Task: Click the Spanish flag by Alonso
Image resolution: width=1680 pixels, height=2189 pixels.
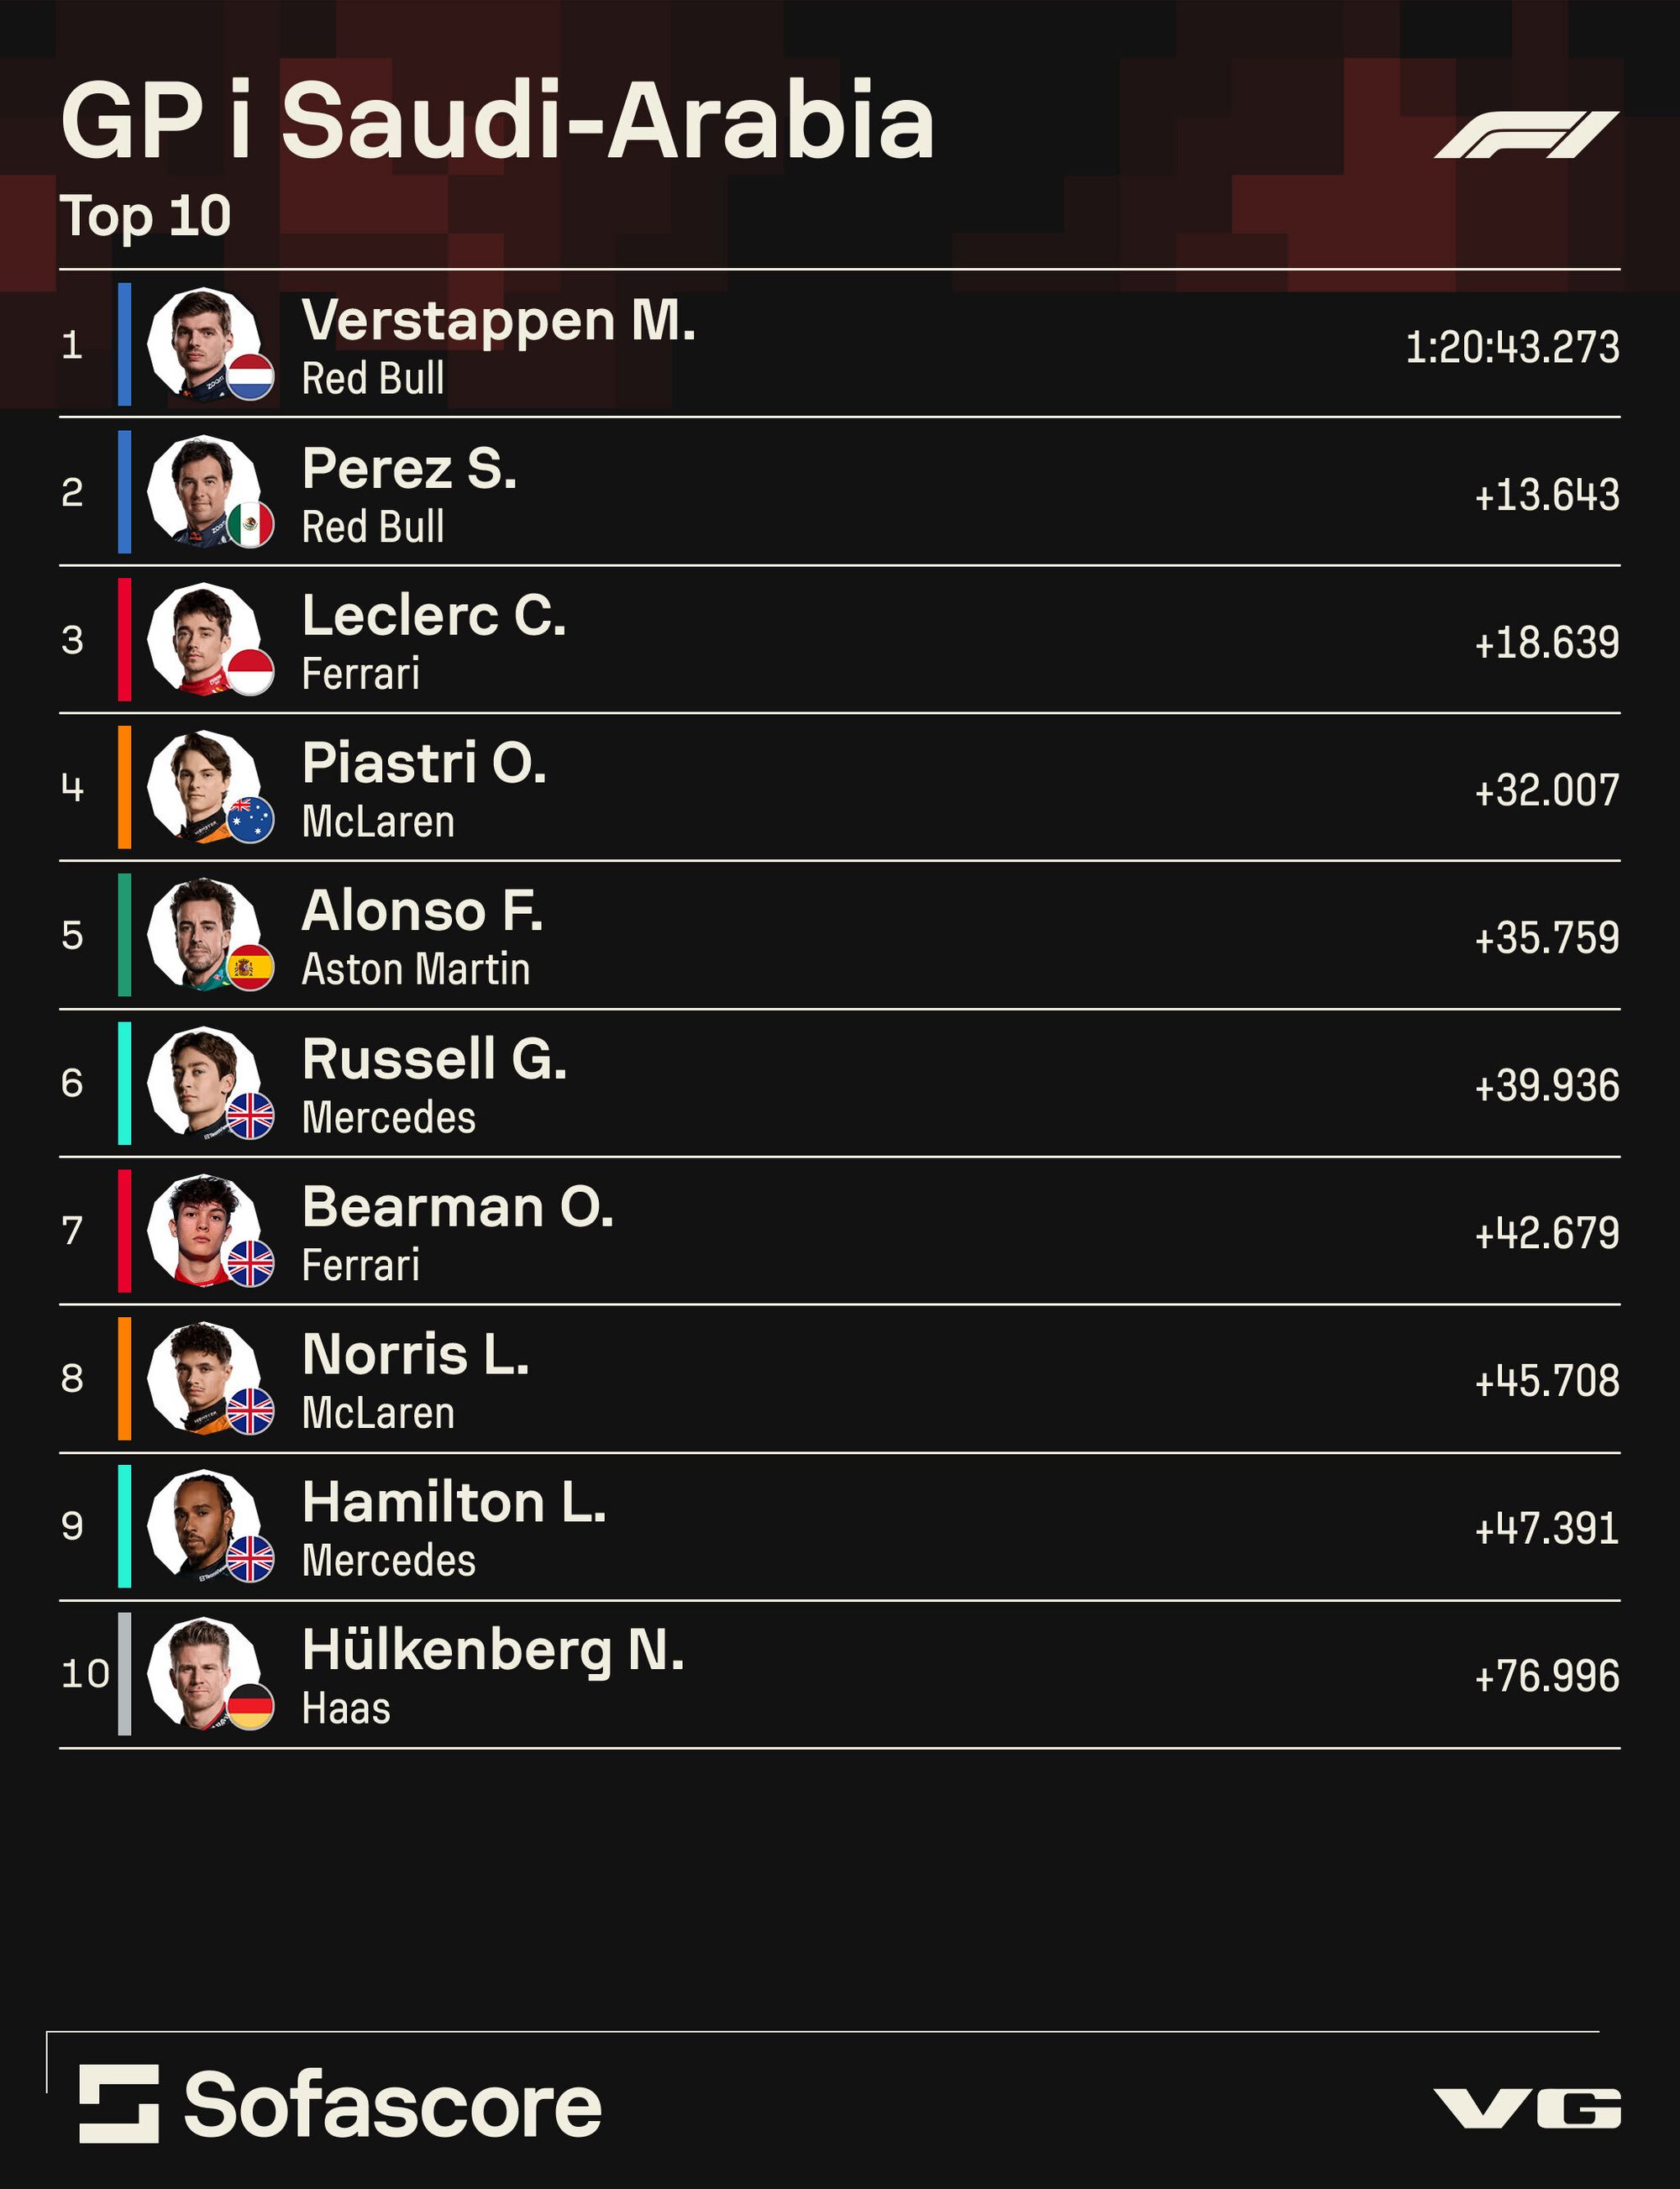Action: tap(250, 967)
